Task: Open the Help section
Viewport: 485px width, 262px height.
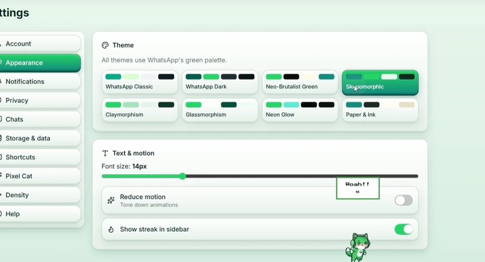Action: coord(40,214)
